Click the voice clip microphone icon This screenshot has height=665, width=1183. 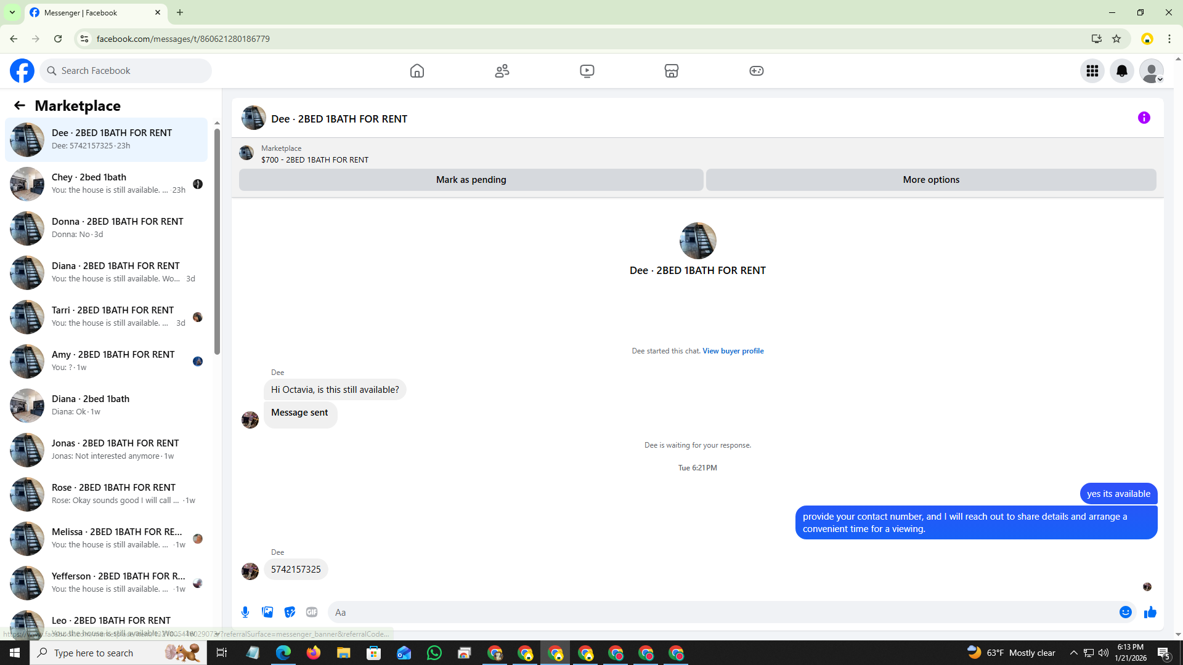pyautogui.click(x=245, y=612)
